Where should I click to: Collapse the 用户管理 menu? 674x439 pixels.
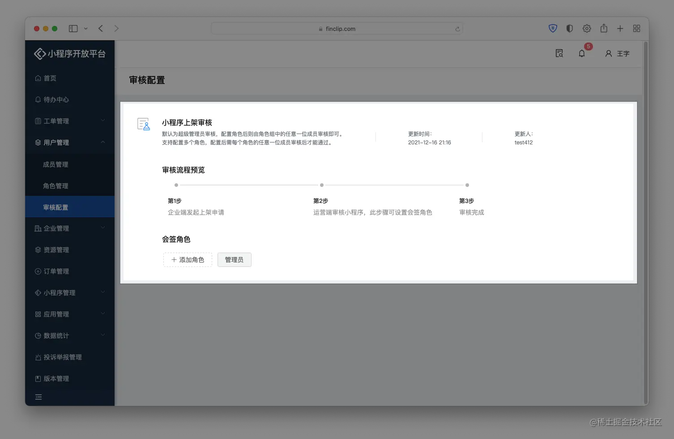tap(70, 143)
